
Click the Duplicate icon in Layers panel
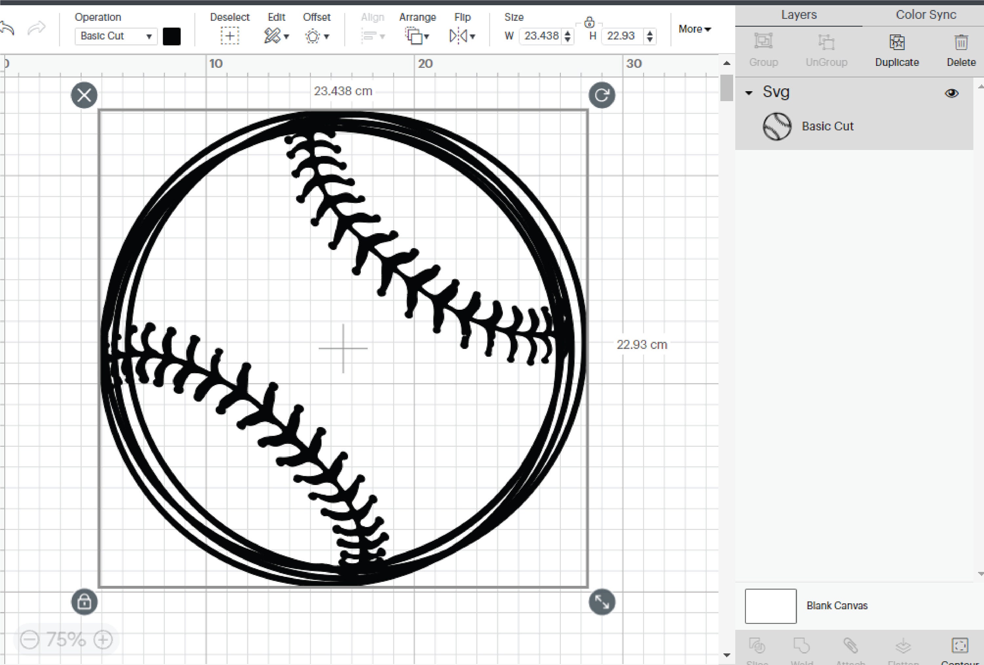tap(896, 42)
